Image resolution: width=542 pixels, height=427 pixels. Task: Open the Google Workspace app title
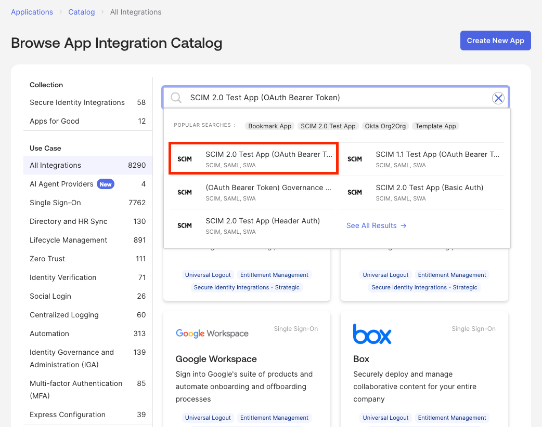(216, 359)
